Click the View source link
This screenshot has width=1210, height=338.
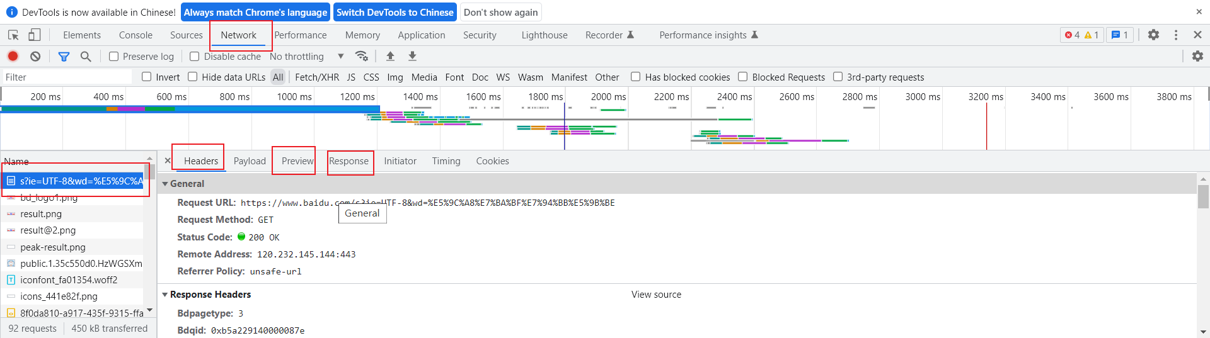pos(656,295)
